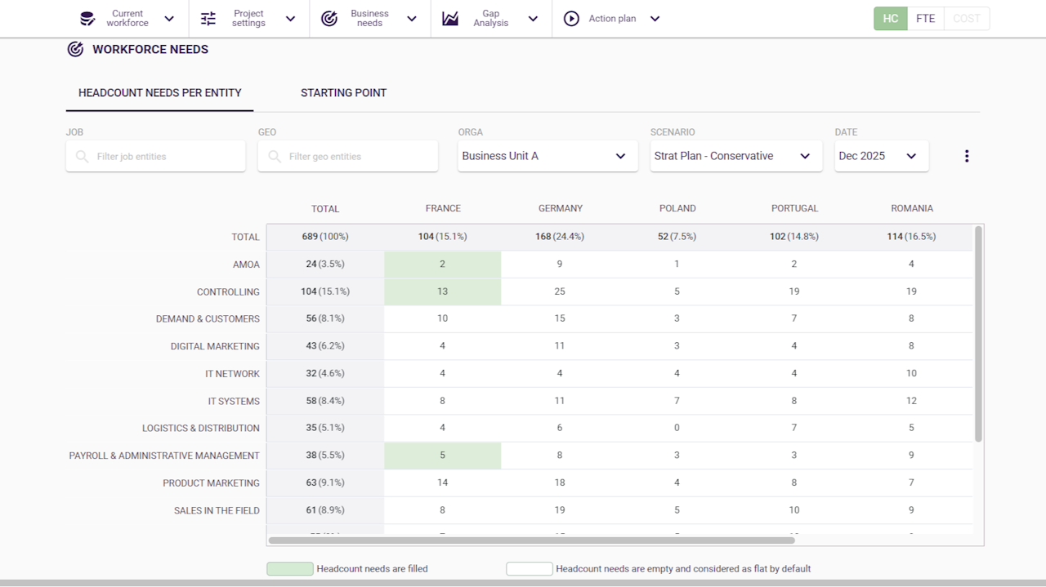Switch to the Starting Point tab
This screenshot has height=587, width=1046.
click(343, 93)
